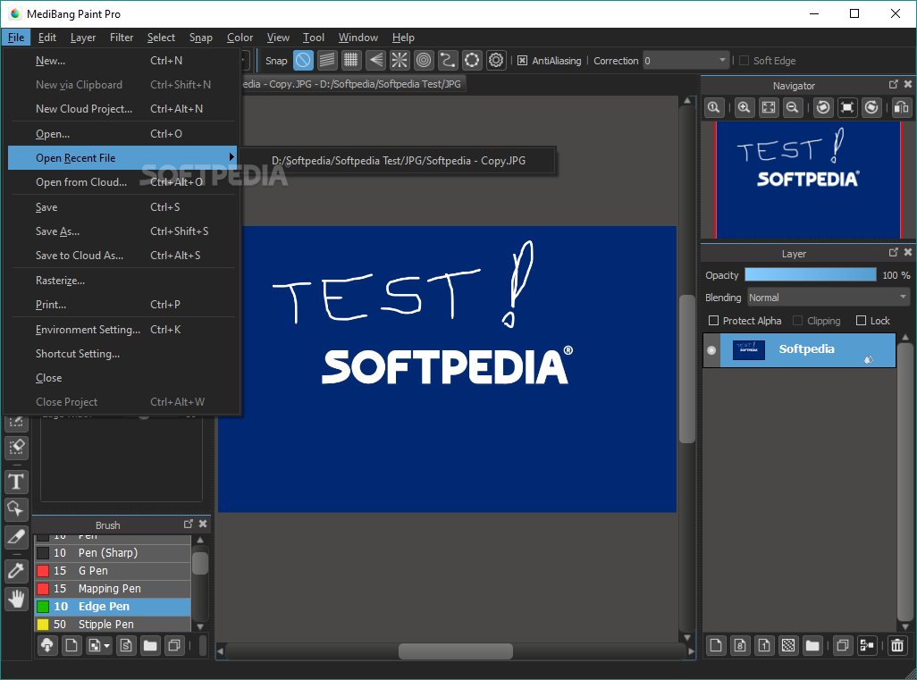Select the crisscross grid snap icon
Image resolution: width=917 pixels, height=680 pixels.
tap(351, 60)
